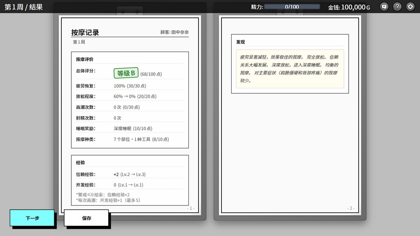420x236 pixels.
Task: Open the message log icon
Action: coord(384,7)
